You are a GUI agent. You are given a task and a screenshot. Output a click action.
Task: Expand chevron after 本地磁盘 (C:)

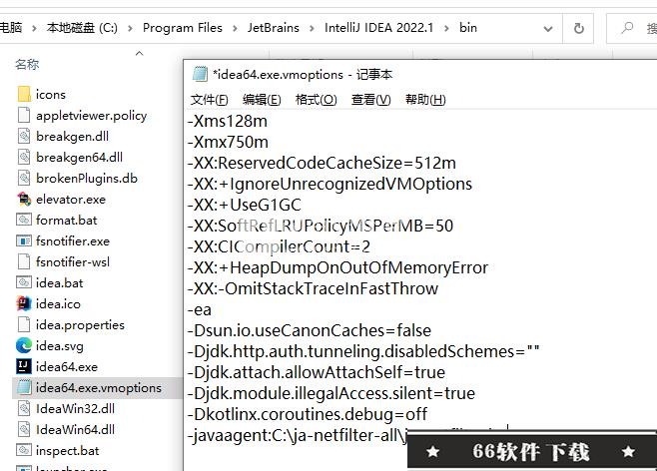[x=131, y=29]
